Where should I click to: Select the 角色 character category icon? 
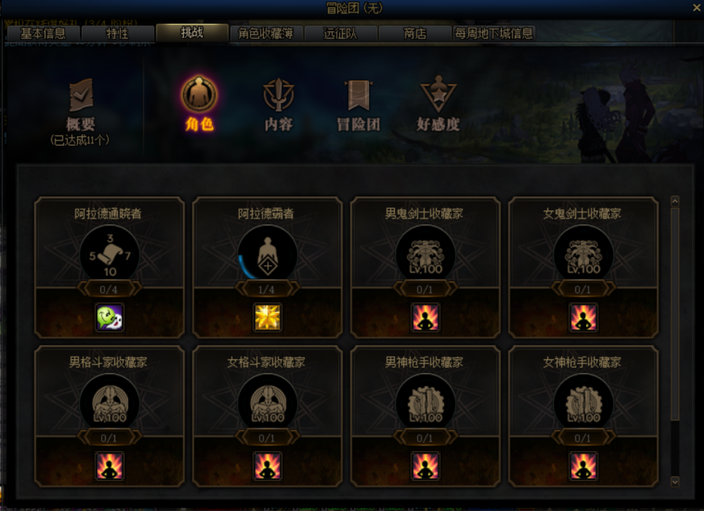click(200, 95)
